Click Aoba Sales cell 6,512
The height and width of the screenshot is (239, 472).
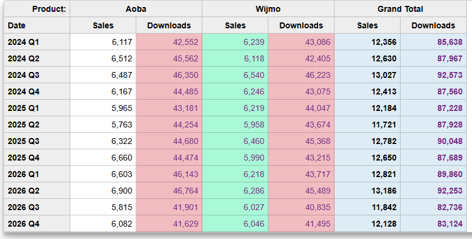point(103,58)
